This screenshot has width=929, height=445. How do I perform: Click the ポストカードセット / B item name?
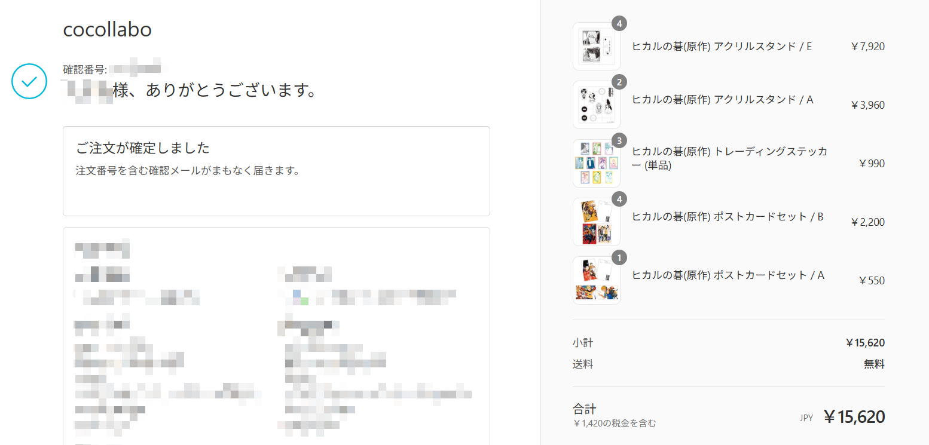pos(728,217)
